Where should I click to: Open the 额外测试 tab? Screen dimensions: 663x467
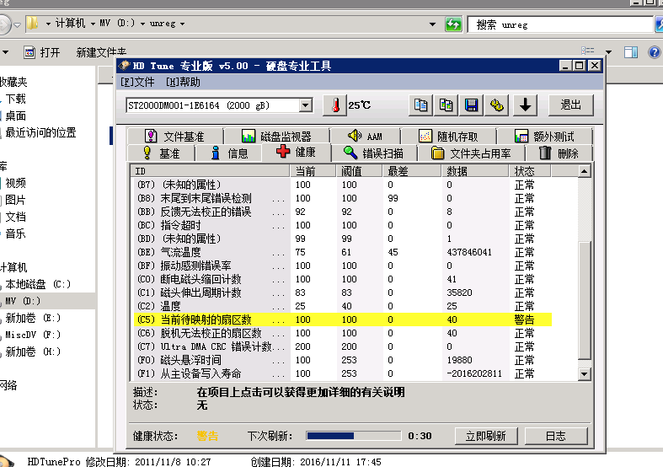pyautogui.click(x=544, y=137)
